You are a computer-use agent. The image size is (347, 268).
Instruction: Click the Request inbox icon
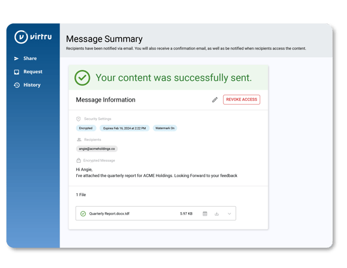17,72
